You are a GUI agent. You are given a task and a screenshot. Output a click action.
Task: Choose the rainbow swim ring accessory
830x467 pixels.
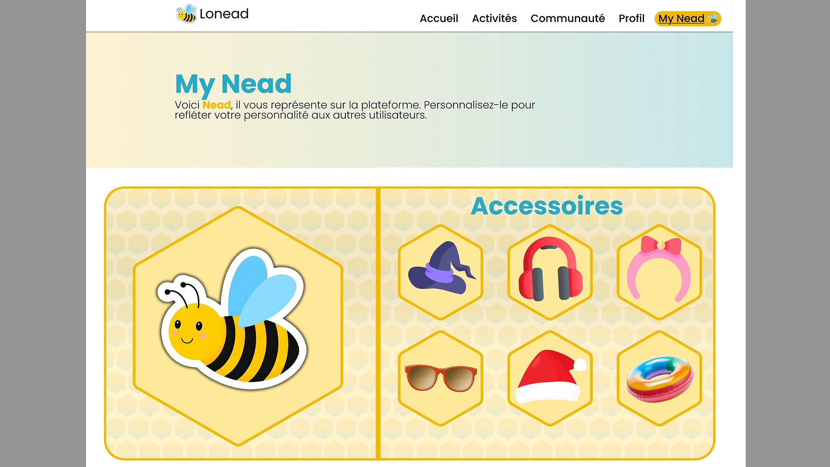tap(659, 378)
